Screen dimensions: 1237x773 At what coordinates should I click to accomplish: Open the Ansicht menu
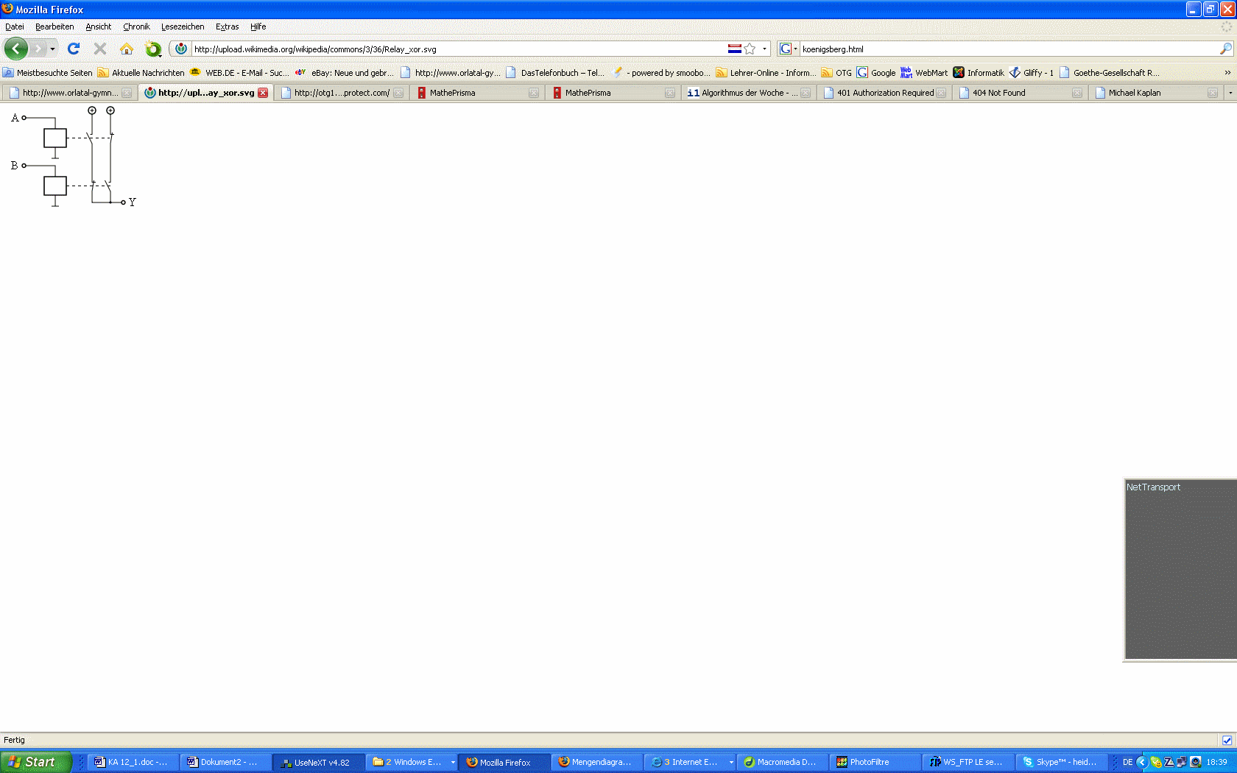click(x=99, y=27)
